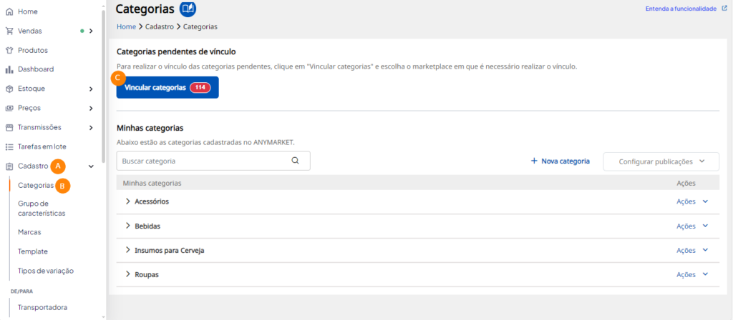Click the Dashboard bar chart icon
This screenshot has height=320, width=733.
pos(9,69)
